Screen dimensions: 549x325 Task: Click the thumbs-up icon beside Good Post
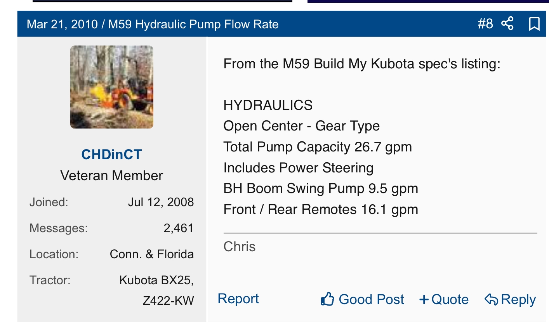[327, 299]
